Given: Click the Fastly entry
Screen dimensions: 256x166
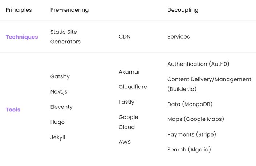Looking at the screenshot, I should click(x=126, y=102).
